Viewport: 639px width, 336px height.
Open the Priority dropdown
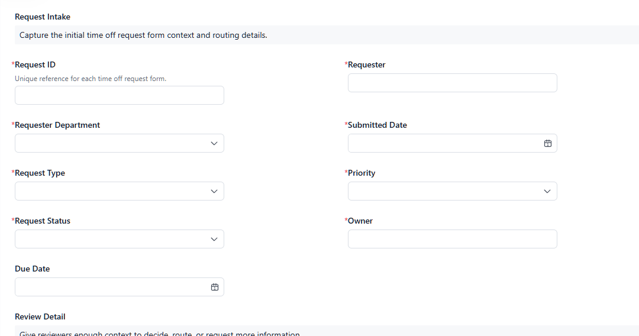tap(453, 191)
